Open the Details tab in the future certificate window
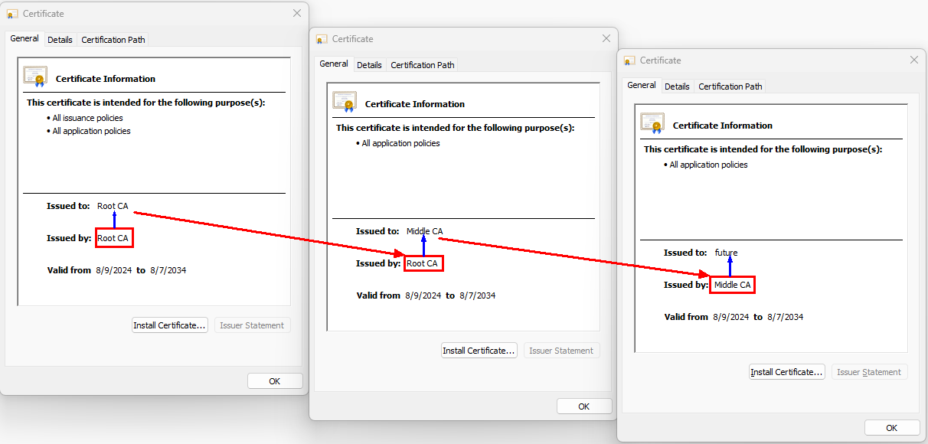Viewport: 928px width, 444px height. click(677, 87)
